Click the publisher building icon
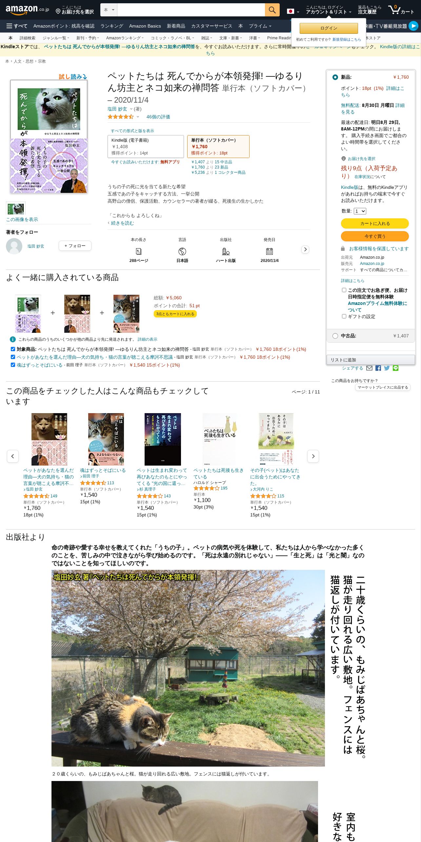Image resolution: width=421 pixels, height=842 pixels. (x=226, y=251)
